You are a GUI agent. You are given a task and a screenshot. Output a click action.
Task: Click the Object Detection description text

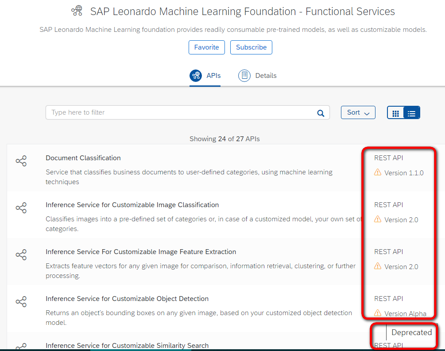199,317
